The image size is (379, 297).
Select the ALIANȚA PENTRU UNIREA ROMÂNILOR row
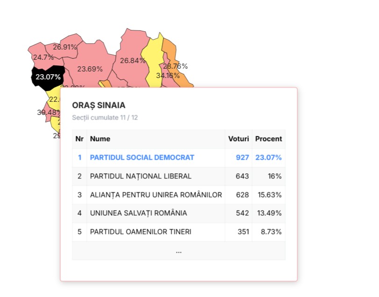pos(156,194)
